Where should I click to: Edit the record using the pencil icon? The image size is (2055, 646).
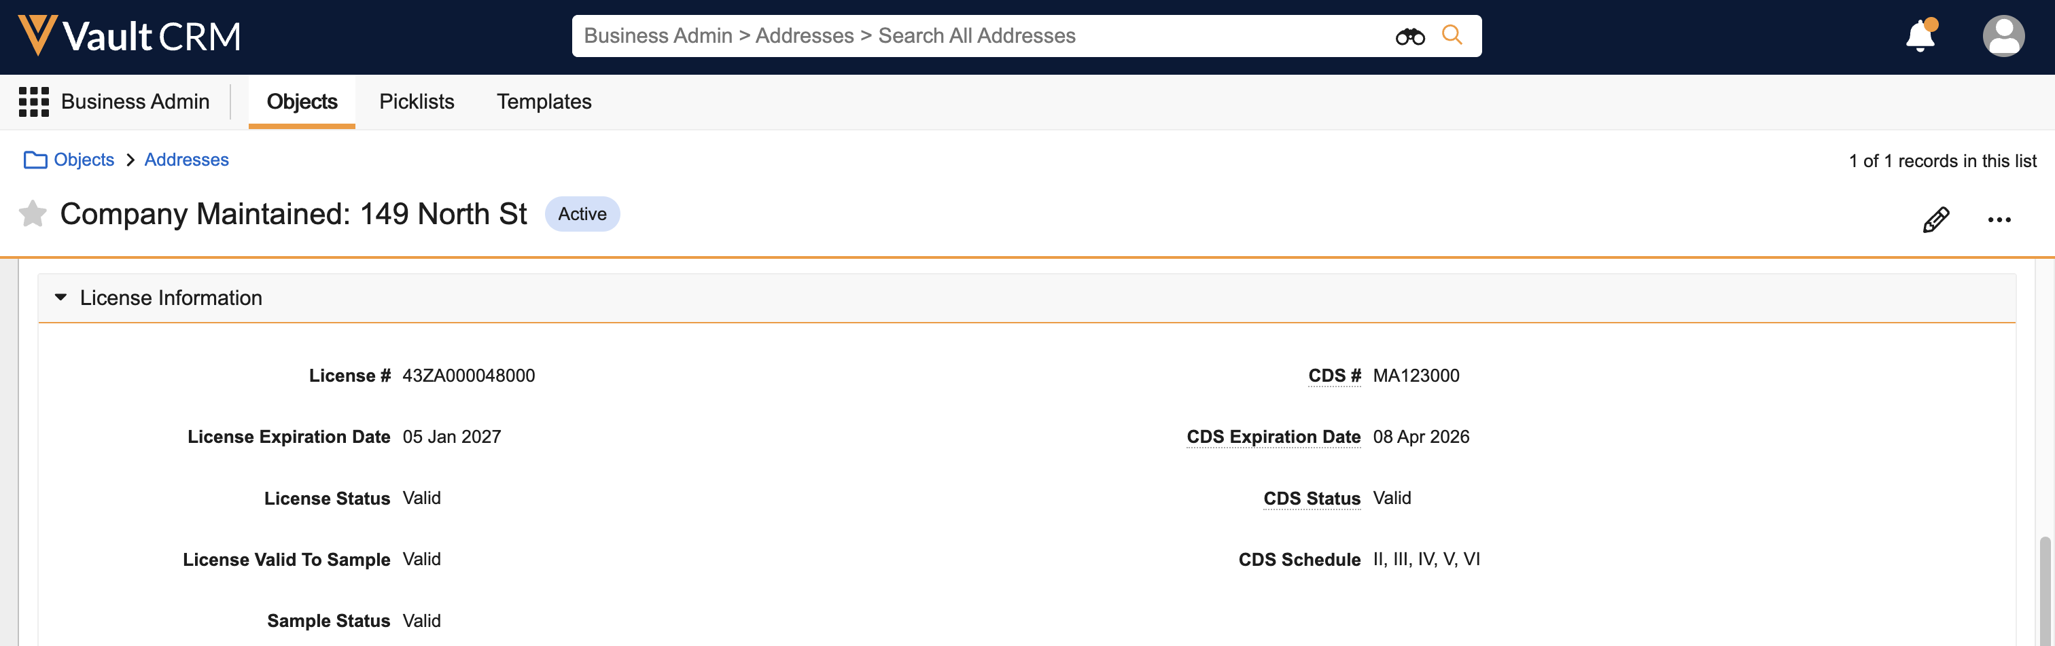point(1935,219)
